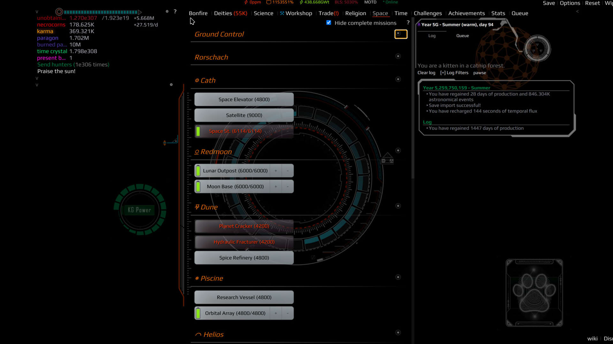Collapse the Helios section circle toggle

398,333
